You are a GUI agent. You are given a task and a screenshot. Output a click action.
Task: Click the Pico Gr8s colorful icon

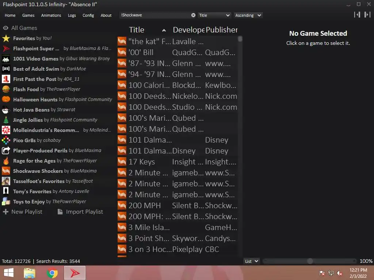6,140
